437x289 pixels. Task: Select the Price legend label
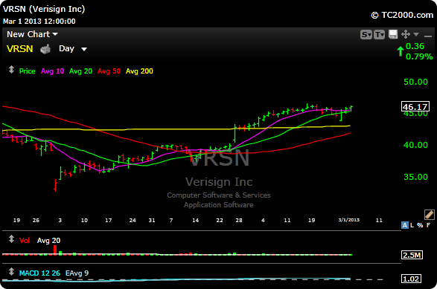click(x=27, y=71)
